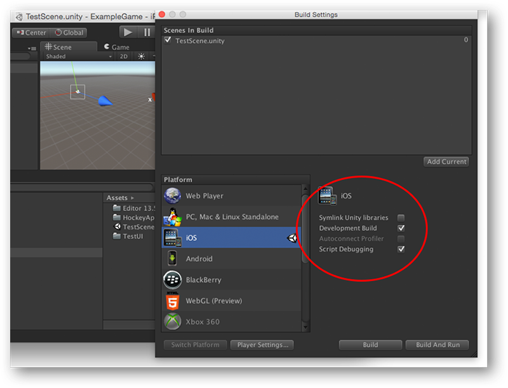The height and width of the screenshot is (388, 508).
Task: Toggle the Global handle rotation button
Action: pyautogui.click(x=69, y=33)
